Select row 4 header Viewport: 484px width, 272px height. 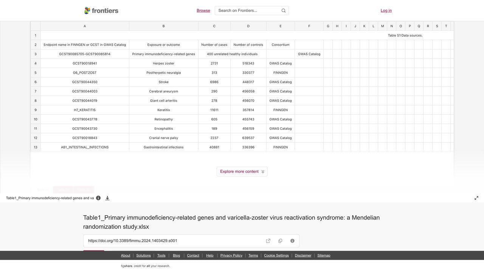pos(36,63)
